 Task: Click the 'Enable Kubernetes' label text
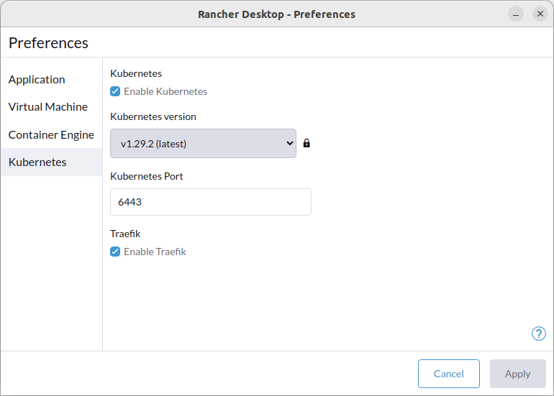click(x=165, y=91)
